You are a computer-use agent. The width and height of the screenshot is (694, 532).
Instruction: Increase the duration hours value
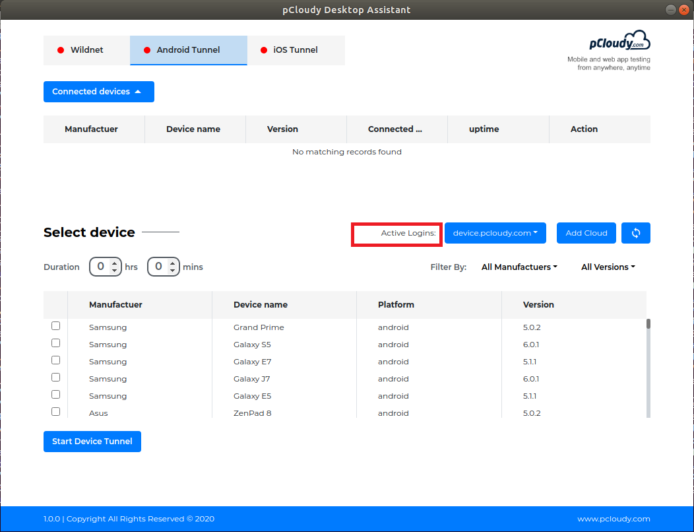click(x=114, y=263)
